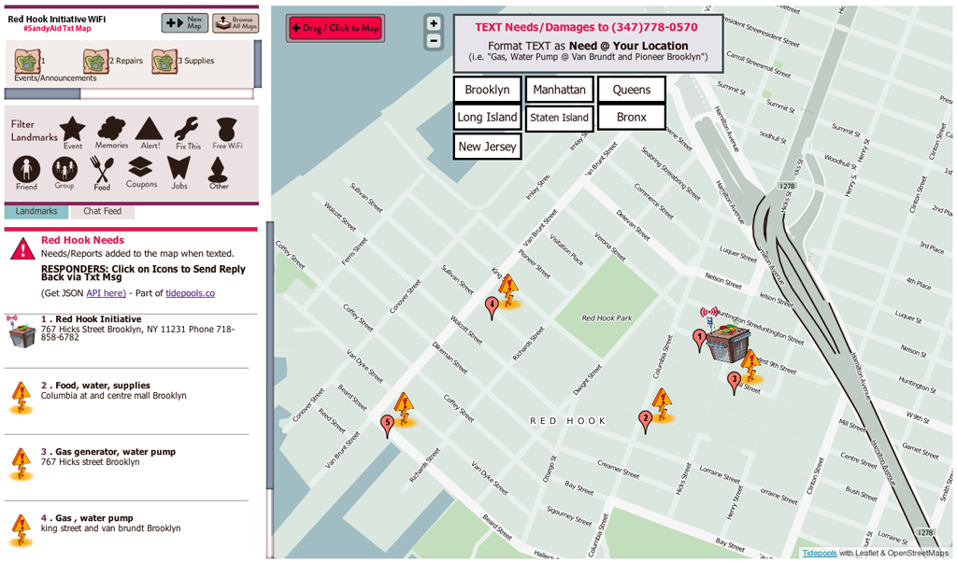Open the JSON API here link
957x563 pixels.
pyautogui.click(x=106, y=293)
